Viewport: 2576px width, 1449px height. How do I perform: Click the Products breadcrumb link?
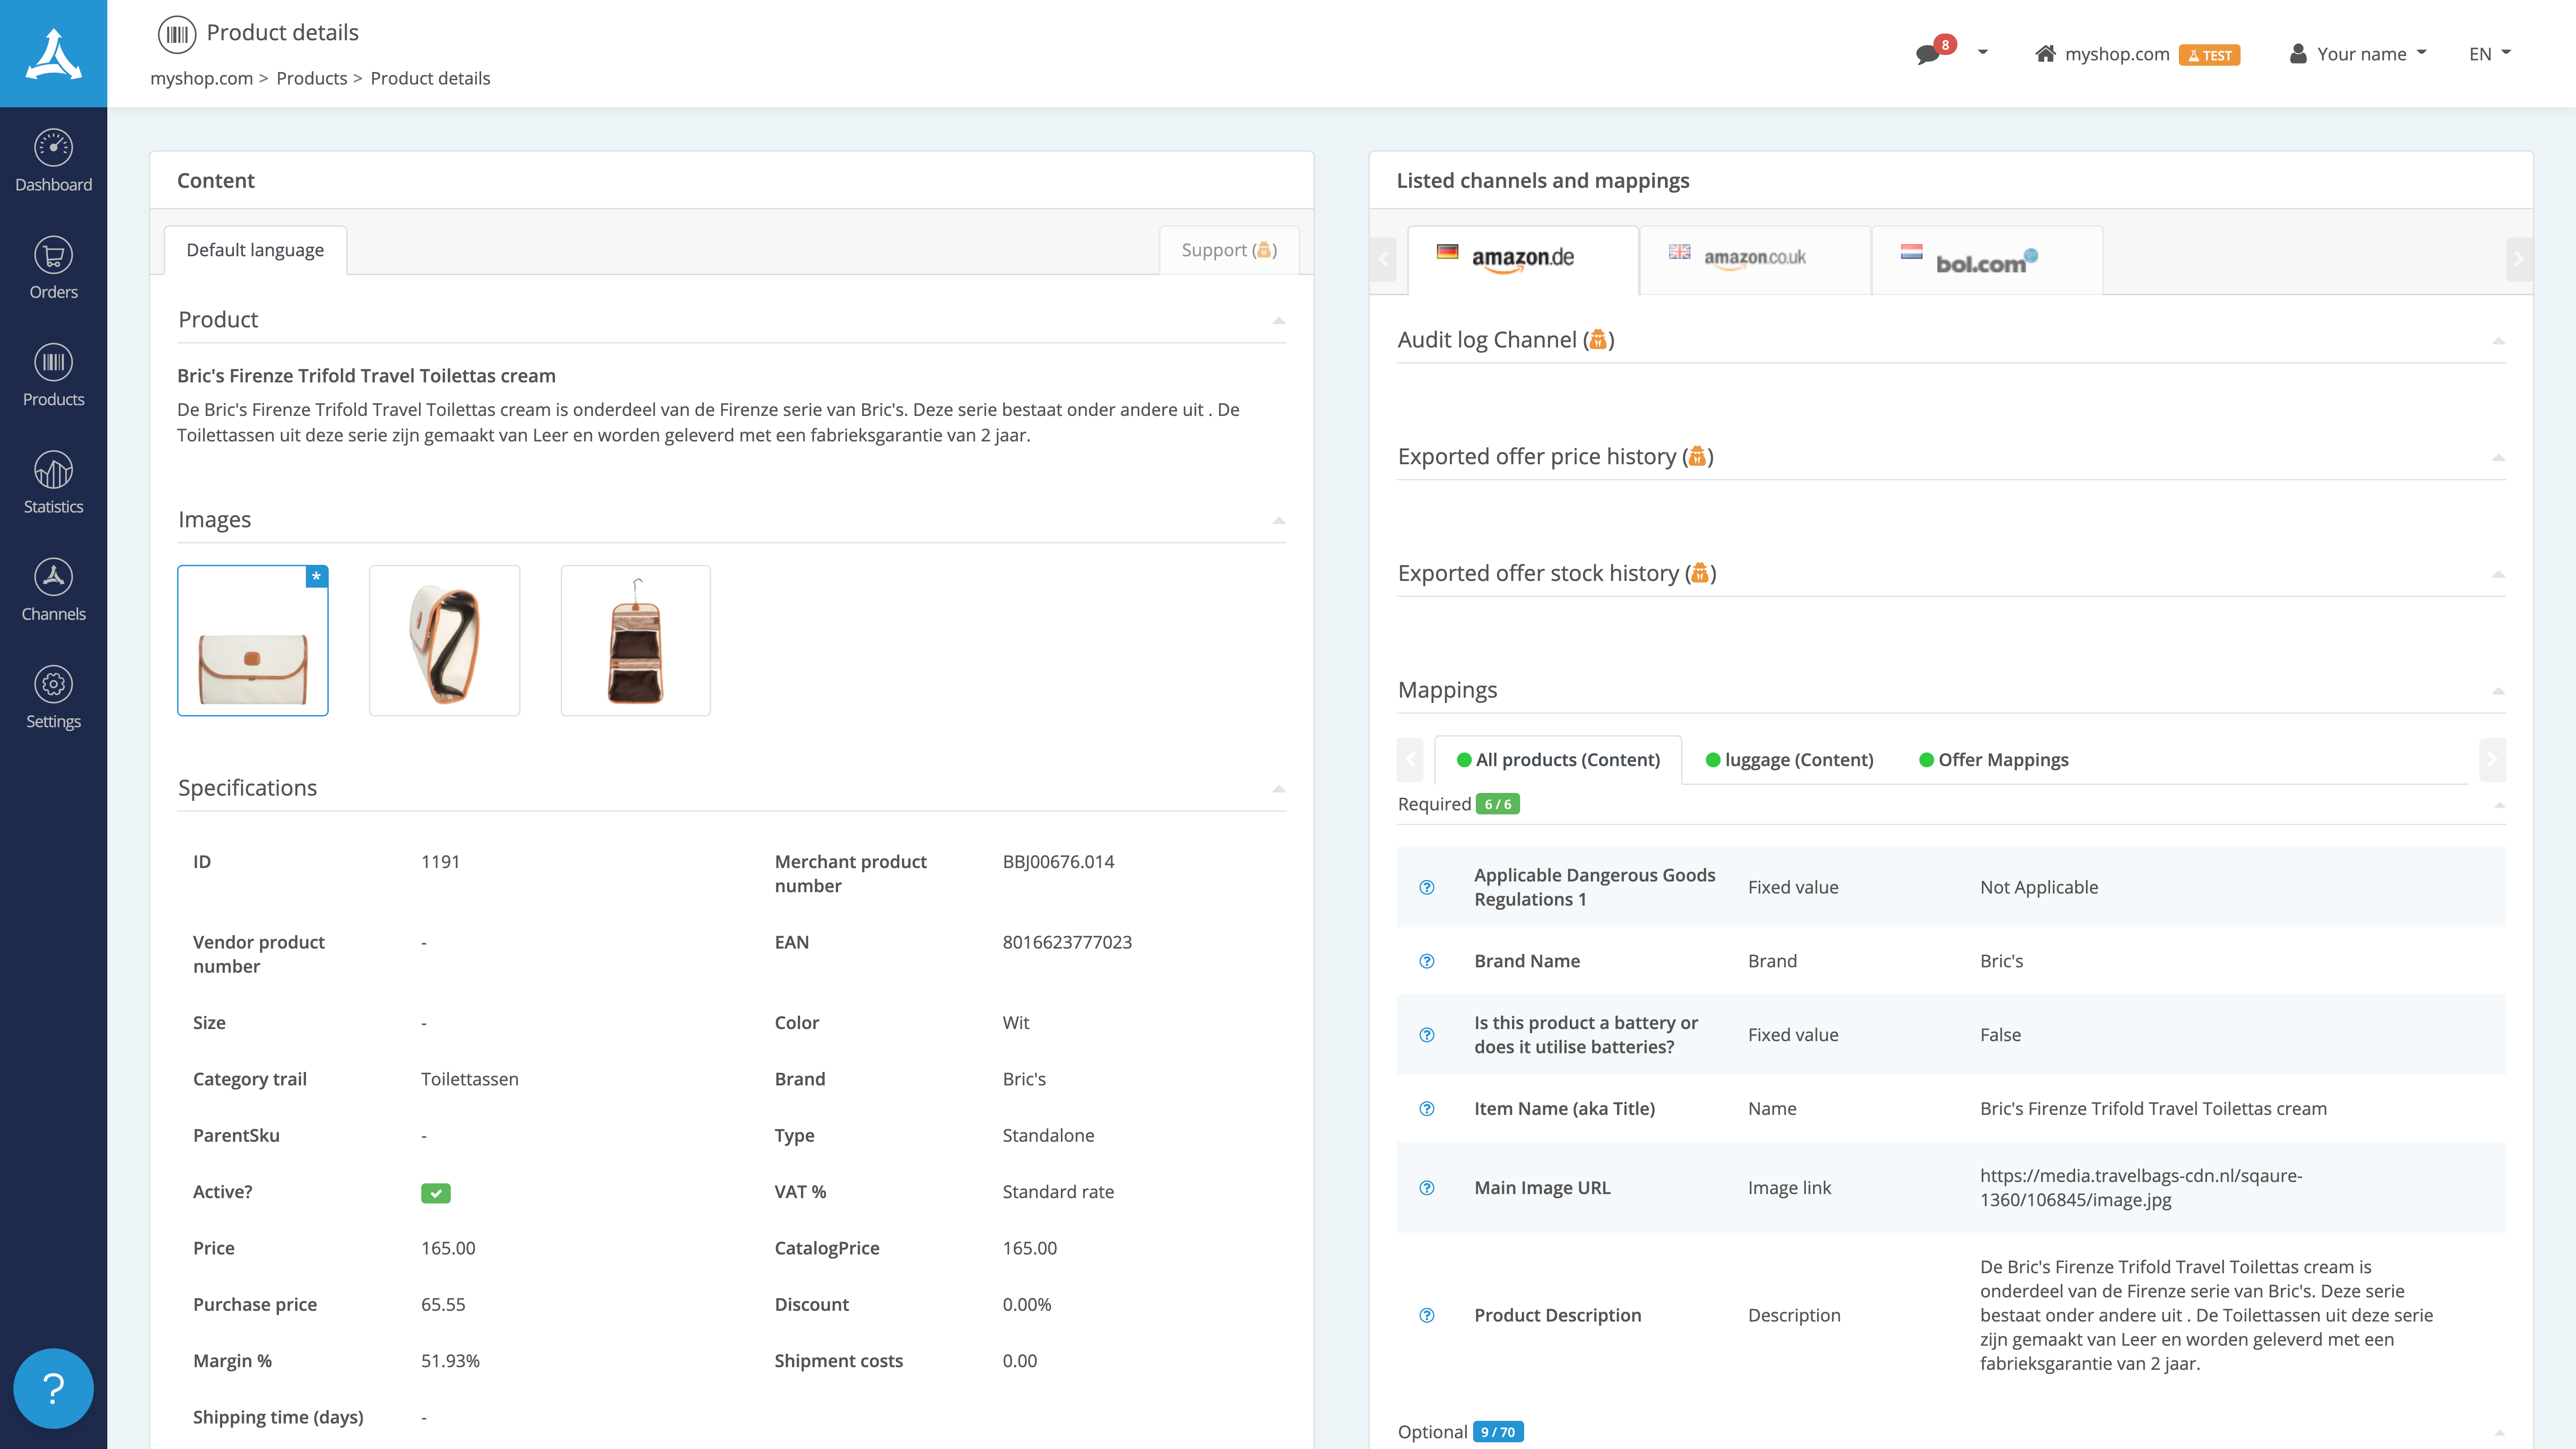click(311, 78)
